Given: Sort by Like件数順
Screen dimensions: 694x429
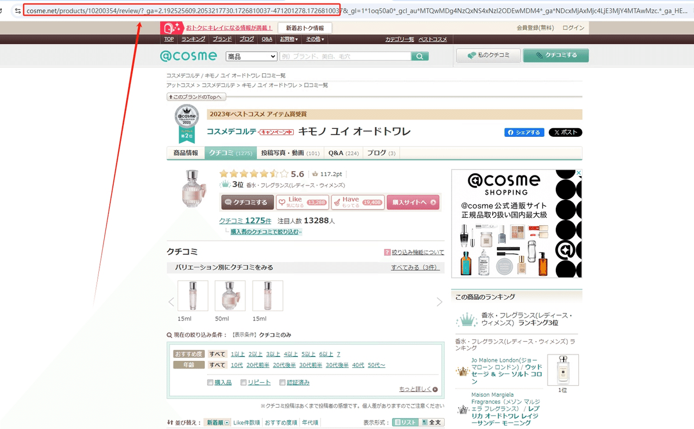Looking at the screenshot, I should (x=248, y=423).
